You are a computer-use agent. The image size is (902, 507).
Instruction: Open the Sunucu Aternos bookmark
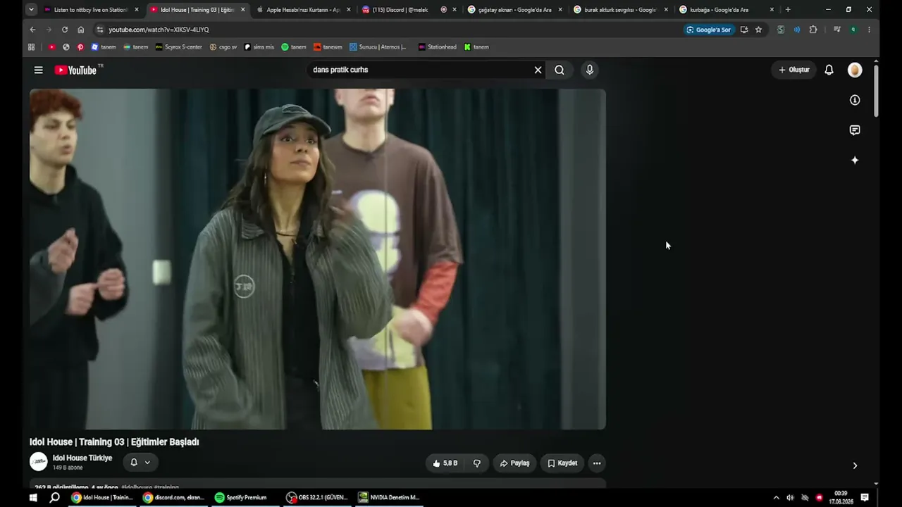coord(378,47)
